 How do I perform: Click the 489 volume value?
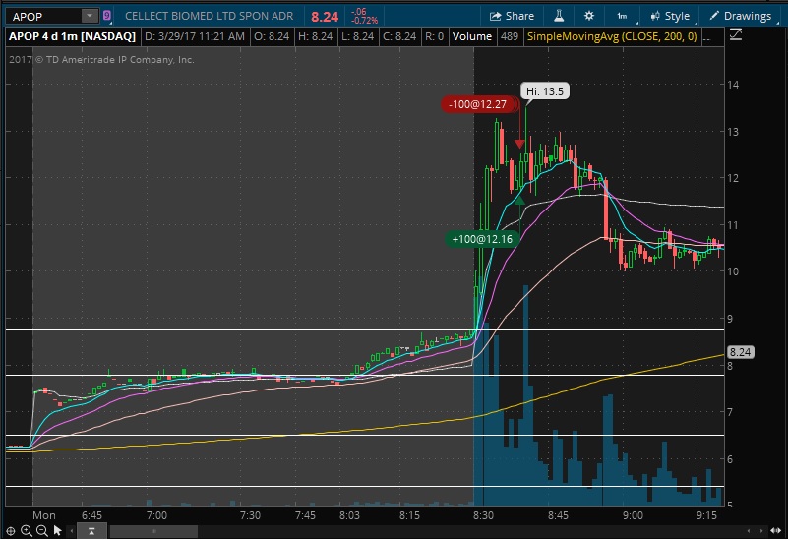coord(509,36)
